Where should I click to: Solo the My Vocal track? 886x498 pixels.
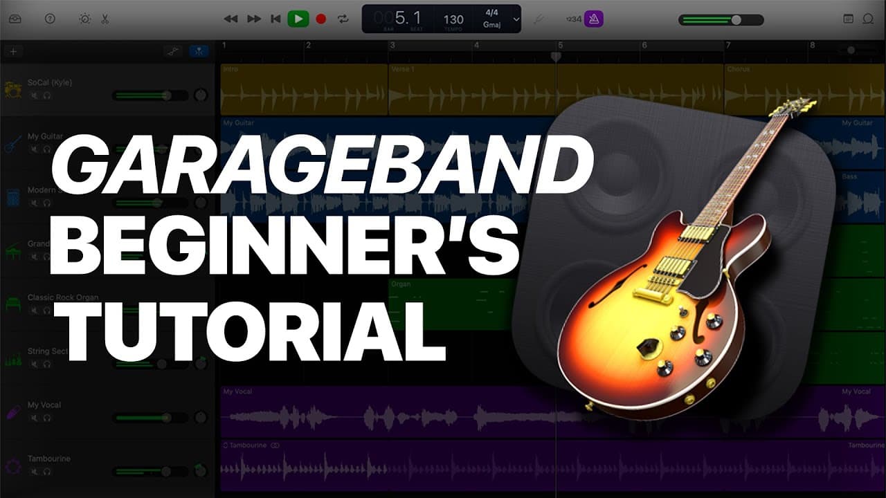point(46,418)
